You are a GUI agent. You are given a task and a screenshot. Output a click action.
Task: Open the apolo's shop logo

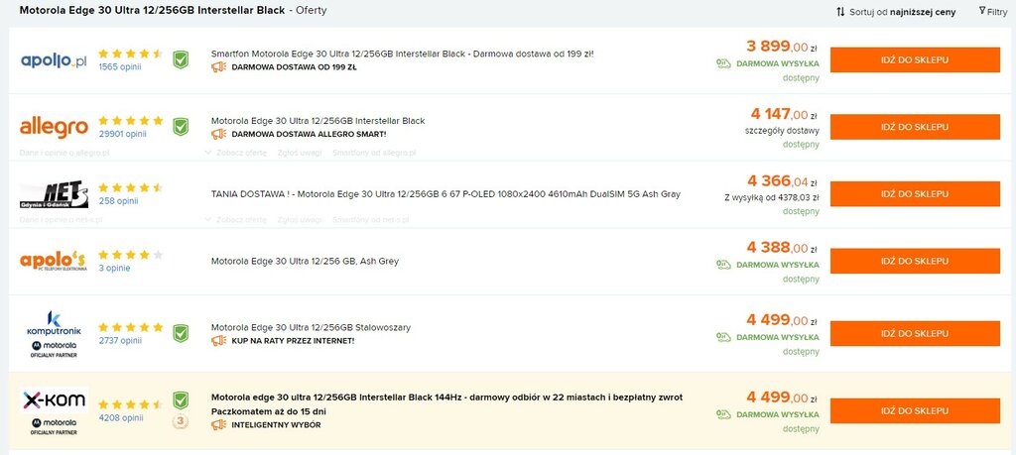click(54, 261)
